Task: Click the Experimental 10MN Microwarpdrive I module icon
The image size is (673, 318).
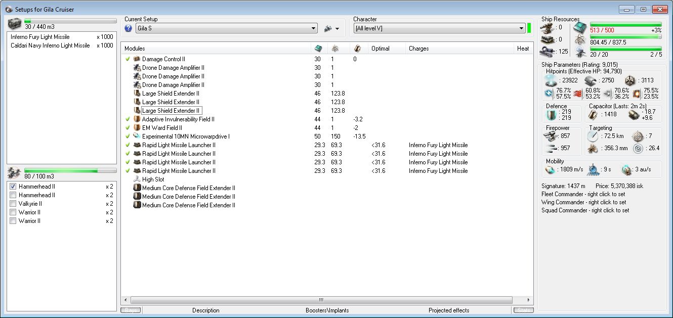Action: click(x=137, y=137)
